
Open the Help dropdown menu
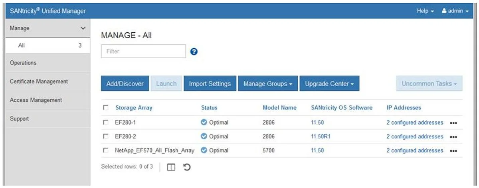[x=425, y=11]
